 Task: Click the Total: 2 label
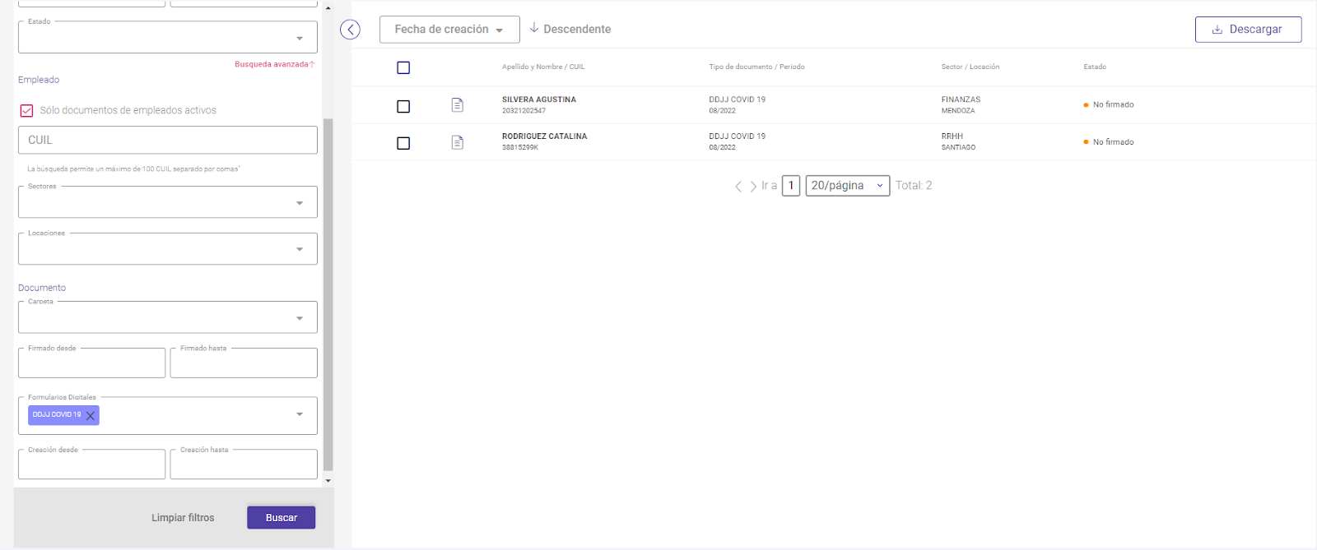pyautogui.click(x=914, y=186)
